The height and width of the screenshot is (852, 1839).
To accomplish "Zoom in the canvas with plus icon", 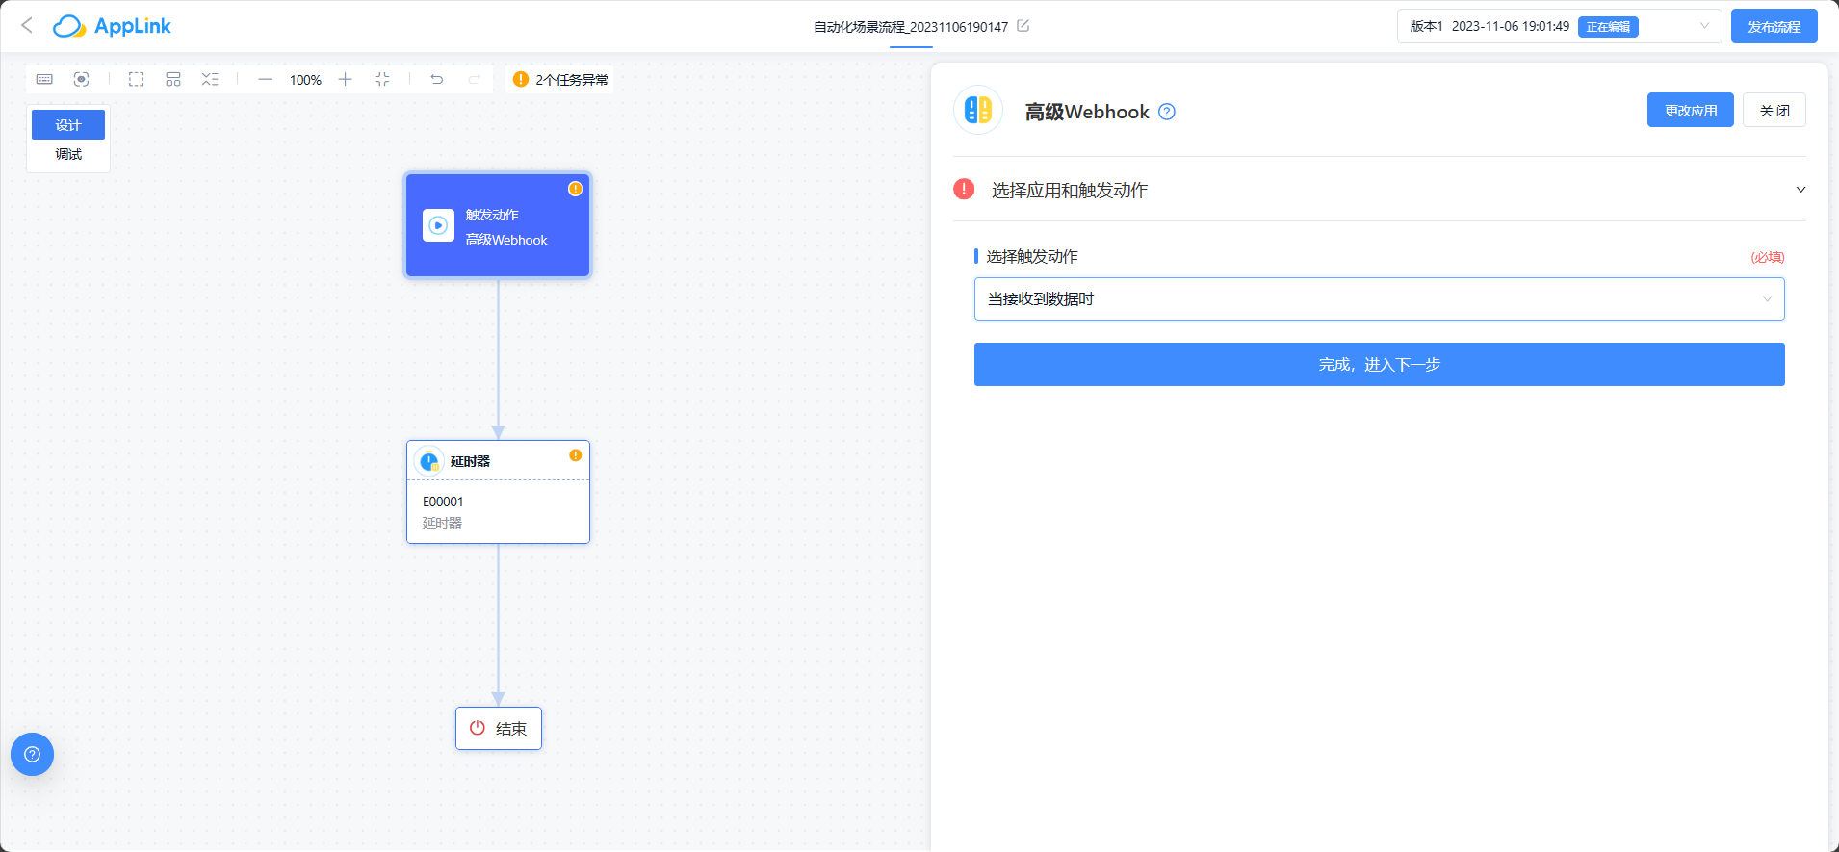I will (346, 79).
